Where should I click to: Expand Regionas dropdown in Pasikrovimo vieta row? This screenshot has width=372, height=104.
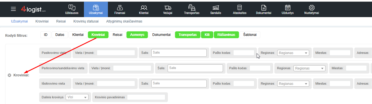pos(293,53)
